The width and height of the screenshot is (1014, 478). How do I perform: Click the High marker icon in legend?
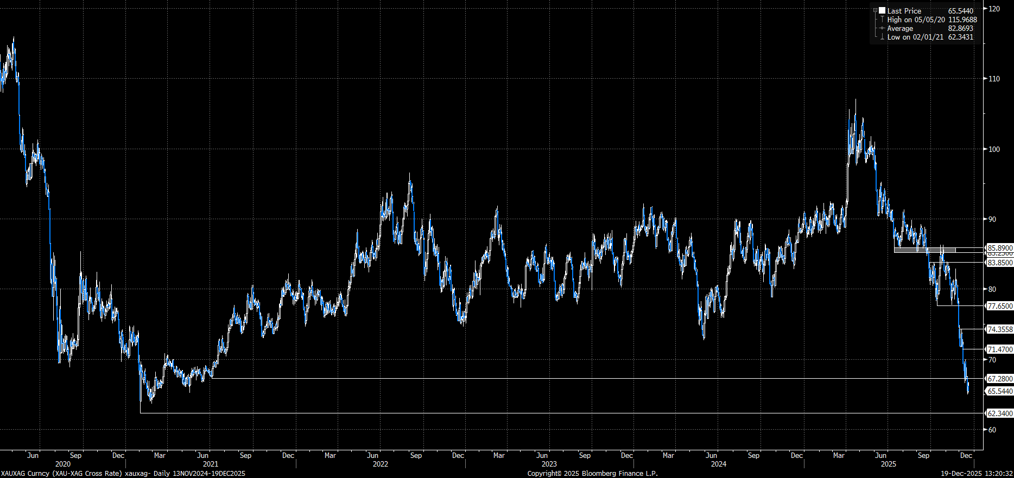[882, 20]
